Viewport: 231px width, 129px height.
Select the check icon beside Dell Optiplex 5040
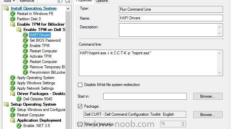[x=19, y=99]
